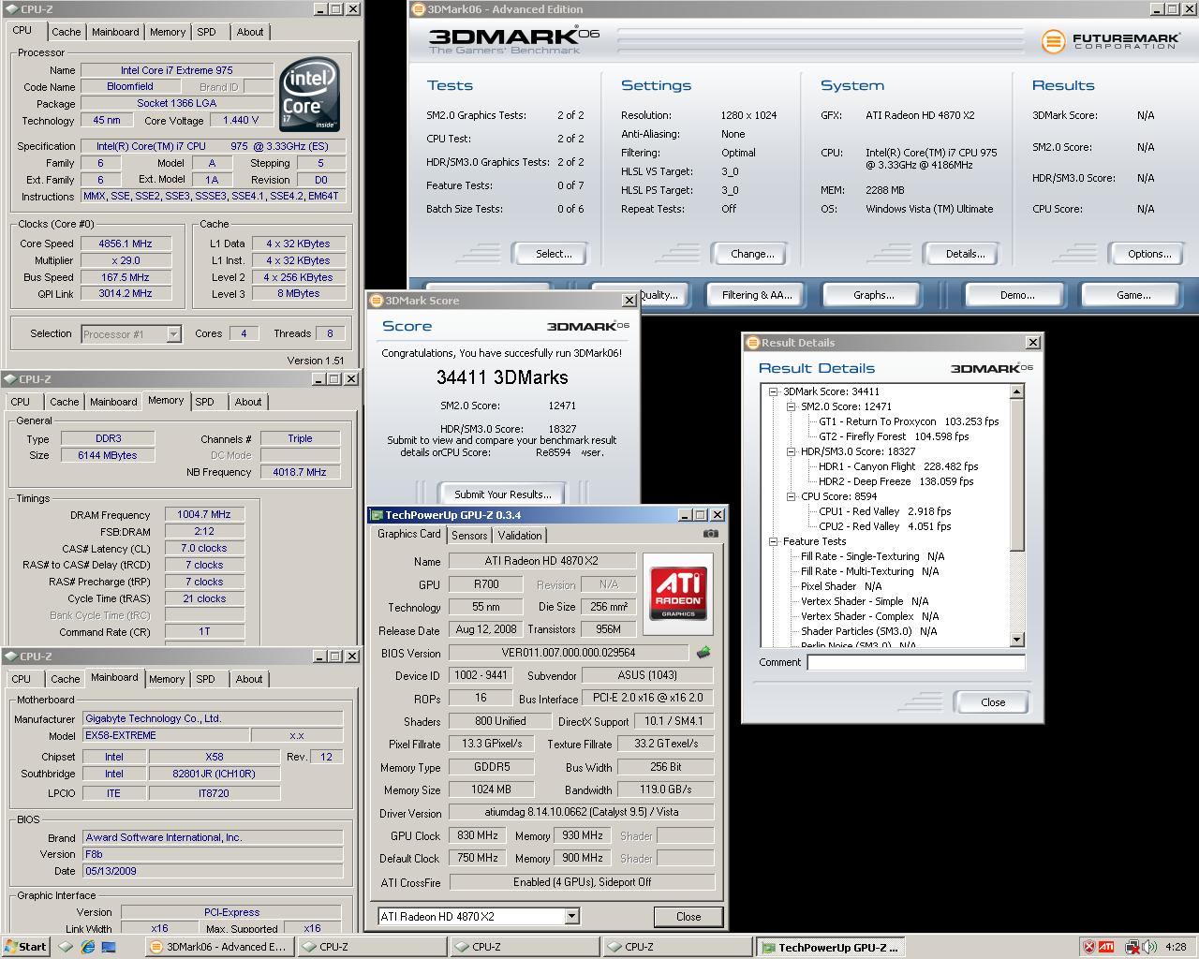
Task: Click the system clock showing 4:28
Action: [x=1176, y=947]
